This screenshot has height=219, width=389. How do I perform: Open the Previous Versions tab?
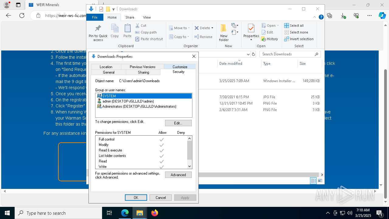click(x=143, y=67)
